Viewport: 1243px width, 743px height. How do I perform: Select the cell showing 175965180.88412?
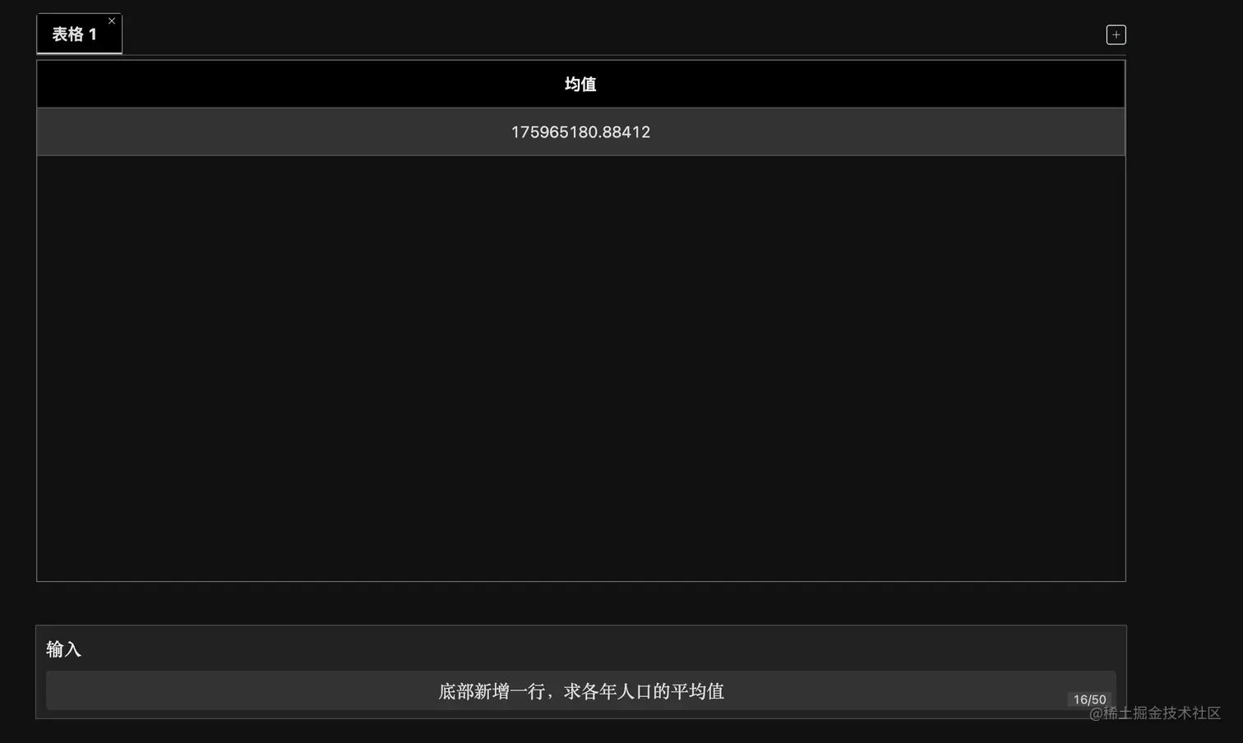tap(580, 132)
